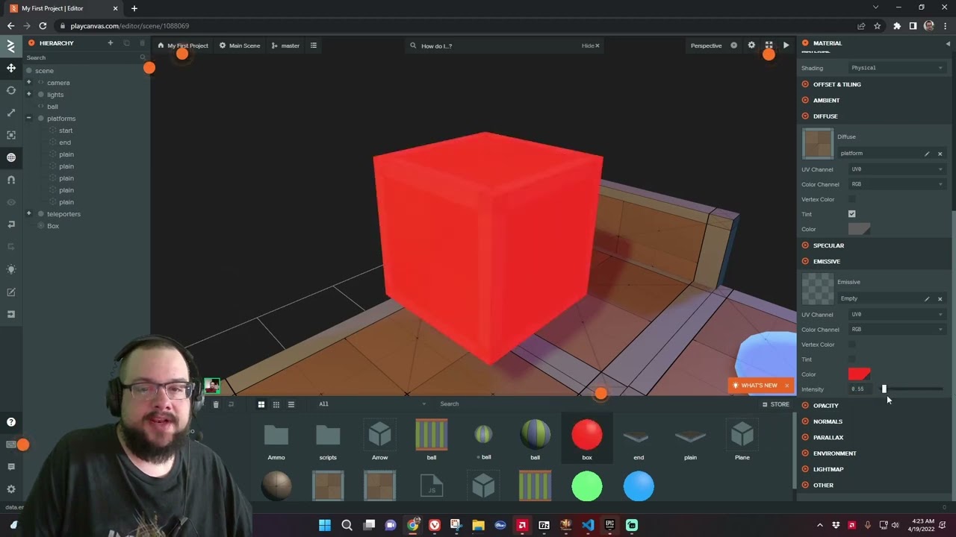Enable Tint checkbox under Emissive
Image resolution: width=956 pixels, height=537 pixels.
click(x=851, y=359)
